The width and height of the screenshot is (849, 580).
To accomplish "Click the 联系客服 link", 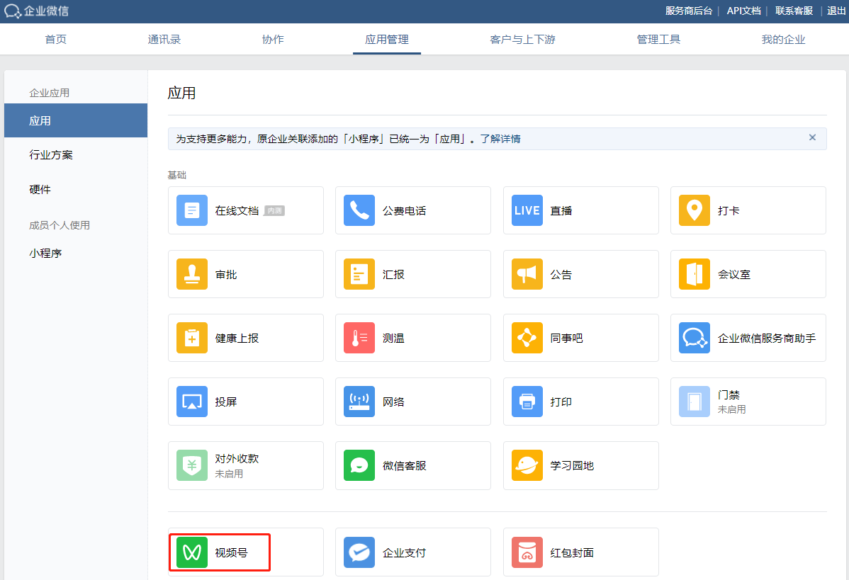I will tap(794, 11).
